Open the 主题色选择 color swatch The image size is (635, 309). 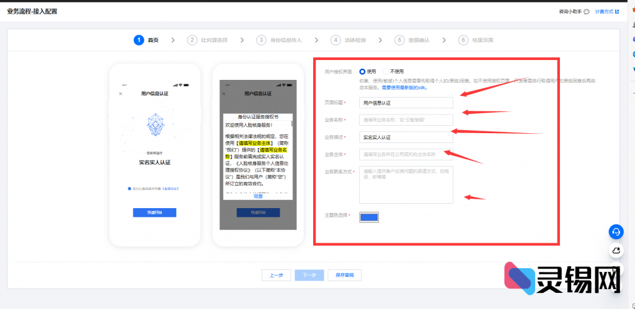(x=369, y=217)
